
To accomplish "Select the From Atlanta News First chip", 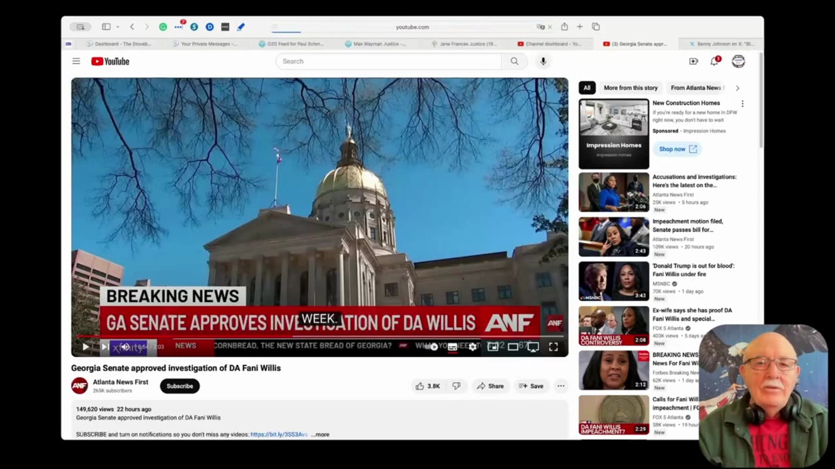I will click(697, 88).
